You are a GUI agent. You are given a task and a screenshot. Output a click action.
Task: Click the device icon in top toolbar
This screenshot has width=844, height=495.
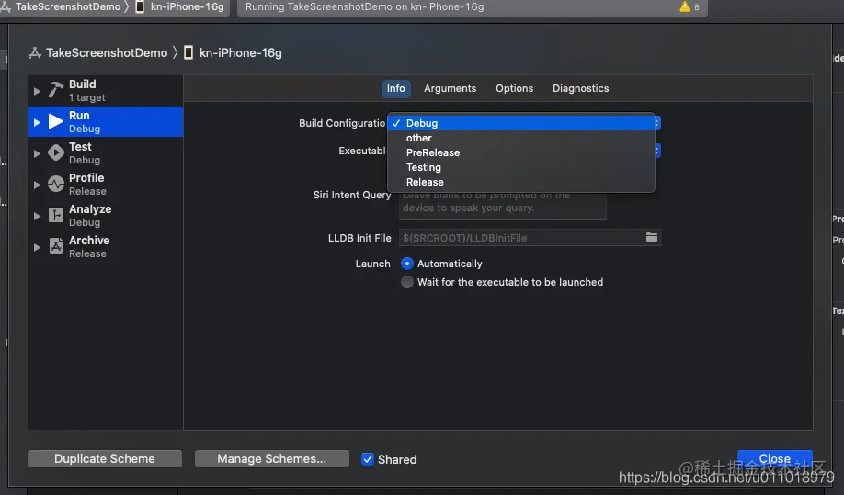click(x=140, y=6)
